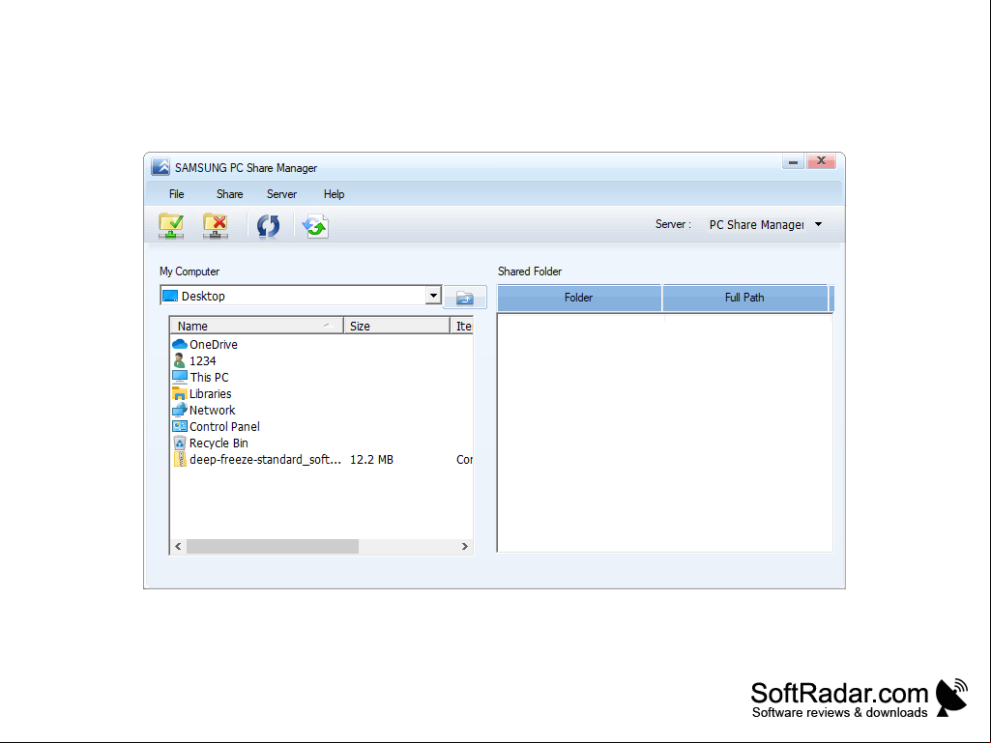The width and height of the screenshot is (991, 743).
Task: Click the share folder toolbar icon with green check
Action: coord(171,225)
